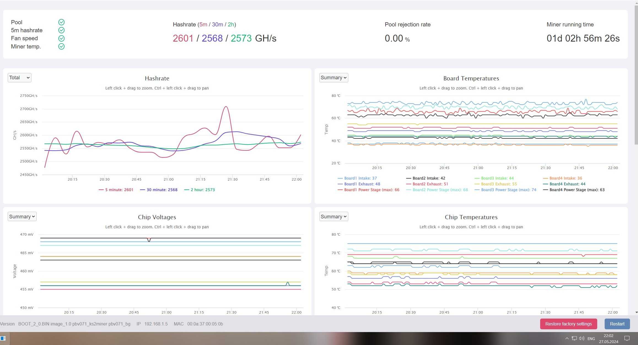Click the 5m hashrate status check icon
638x345 pixels.
(61, 30)
